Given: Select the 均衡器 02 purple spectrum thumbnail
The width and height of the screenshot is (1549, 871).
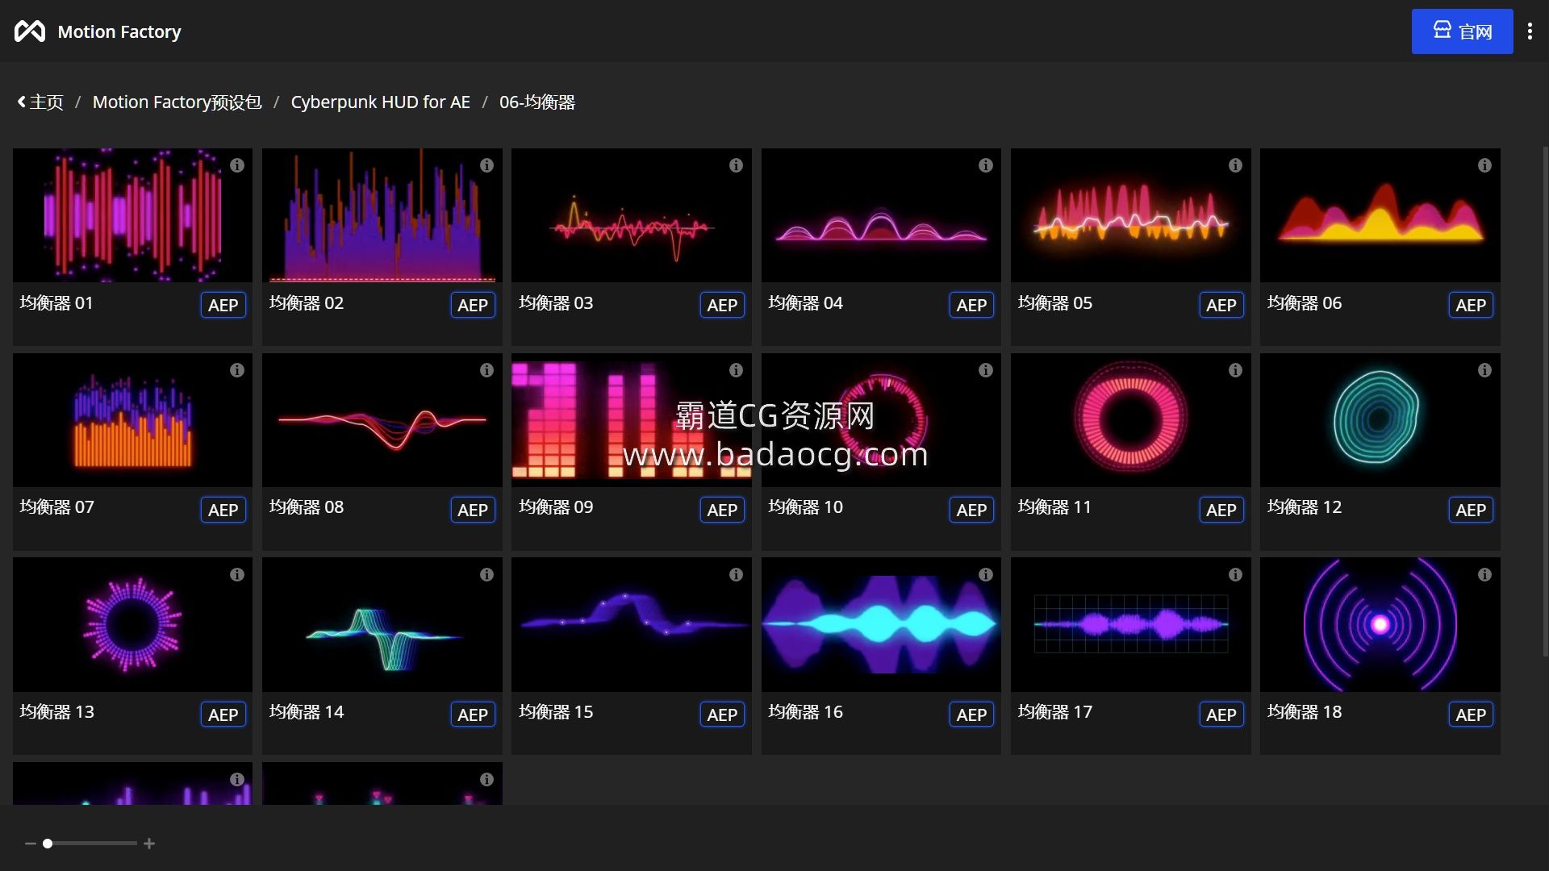Looking at the screenshot, I should 382,215.
